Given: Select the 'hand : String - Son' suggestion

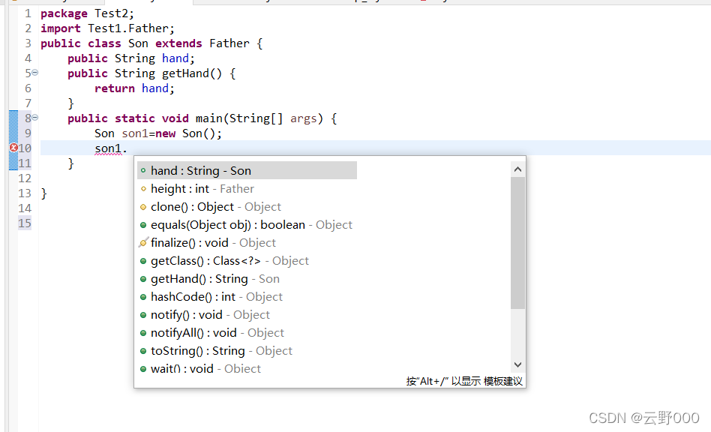Looking at the screenshot, I should click(247, 170).
